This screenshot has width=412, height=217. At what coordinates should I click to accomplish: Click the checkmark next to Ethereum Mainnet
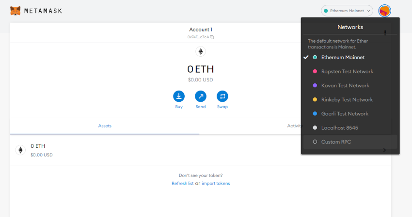point(306,57)
